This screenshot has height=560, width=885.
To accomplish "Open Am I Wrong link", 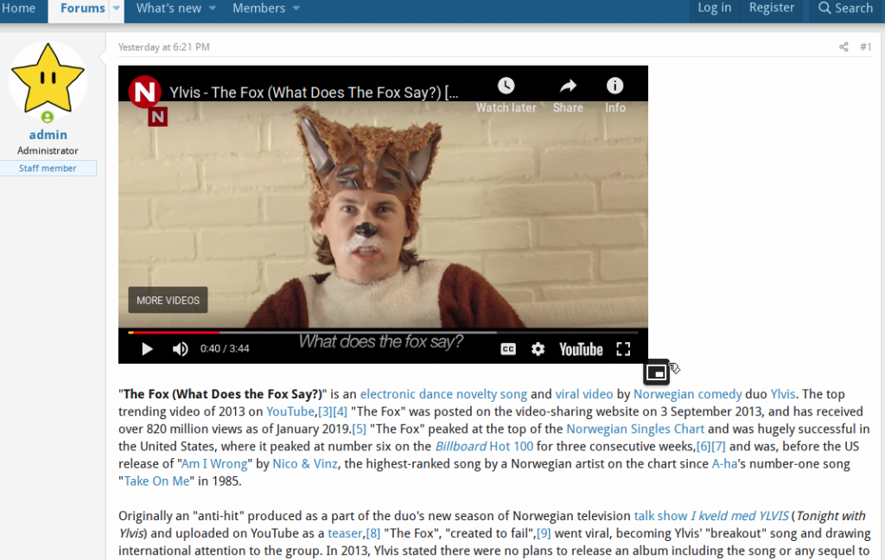I will 214,464.
